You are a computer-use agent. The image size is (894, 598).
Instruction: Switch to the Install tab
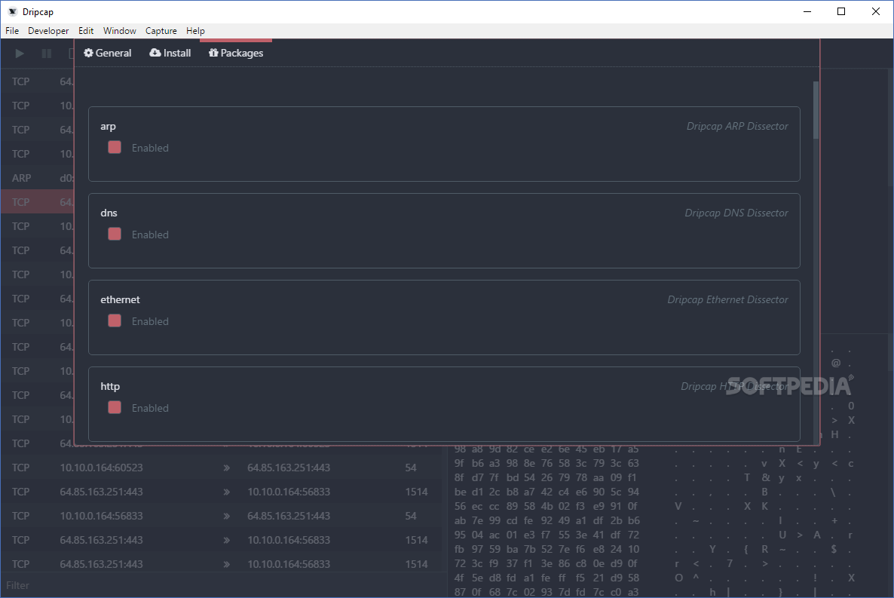[x=170, y=53]
